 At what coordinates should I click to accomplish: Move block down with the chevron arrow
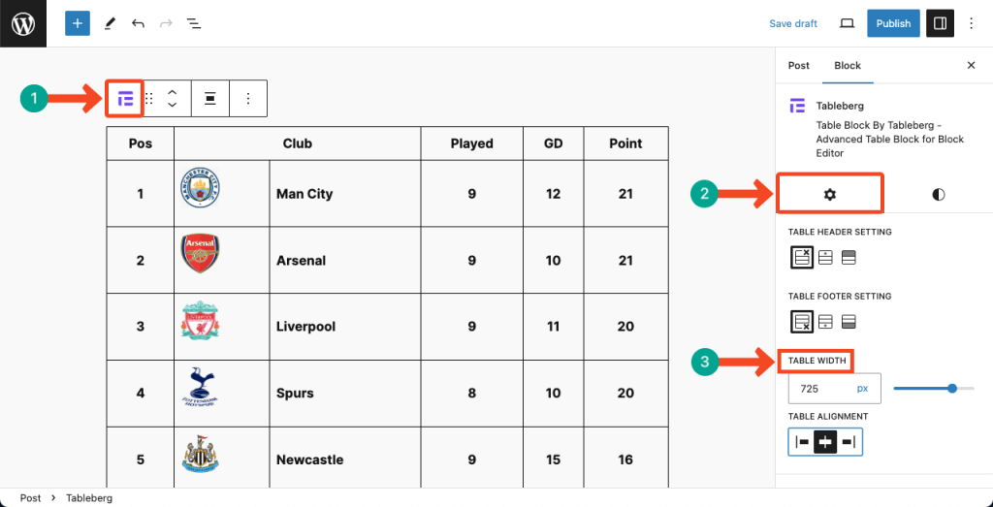tap(172, 105)
